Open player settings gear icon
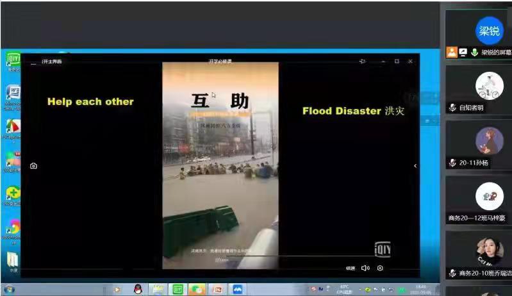512x296 pixels. click(x=380, y=268)
